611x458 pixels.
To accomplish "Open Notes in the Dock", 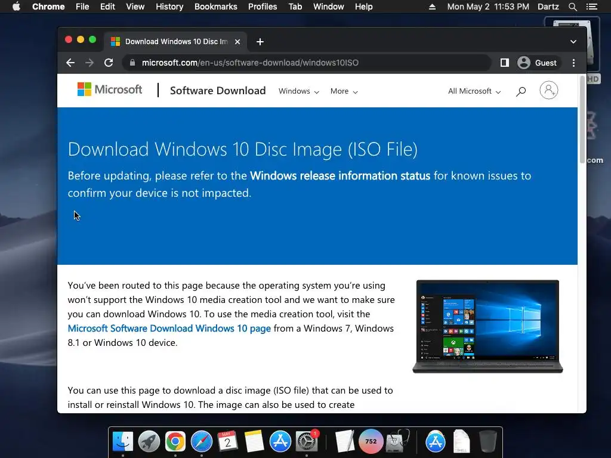I will coord(254,441).
